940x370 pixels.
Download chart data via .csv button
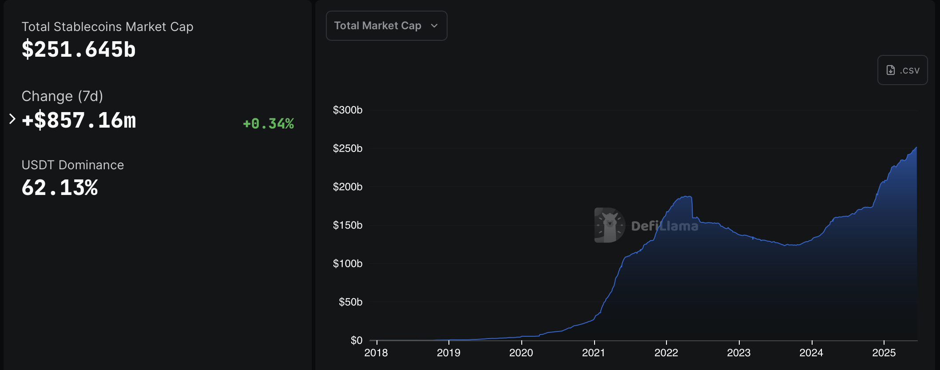point(902,70)
